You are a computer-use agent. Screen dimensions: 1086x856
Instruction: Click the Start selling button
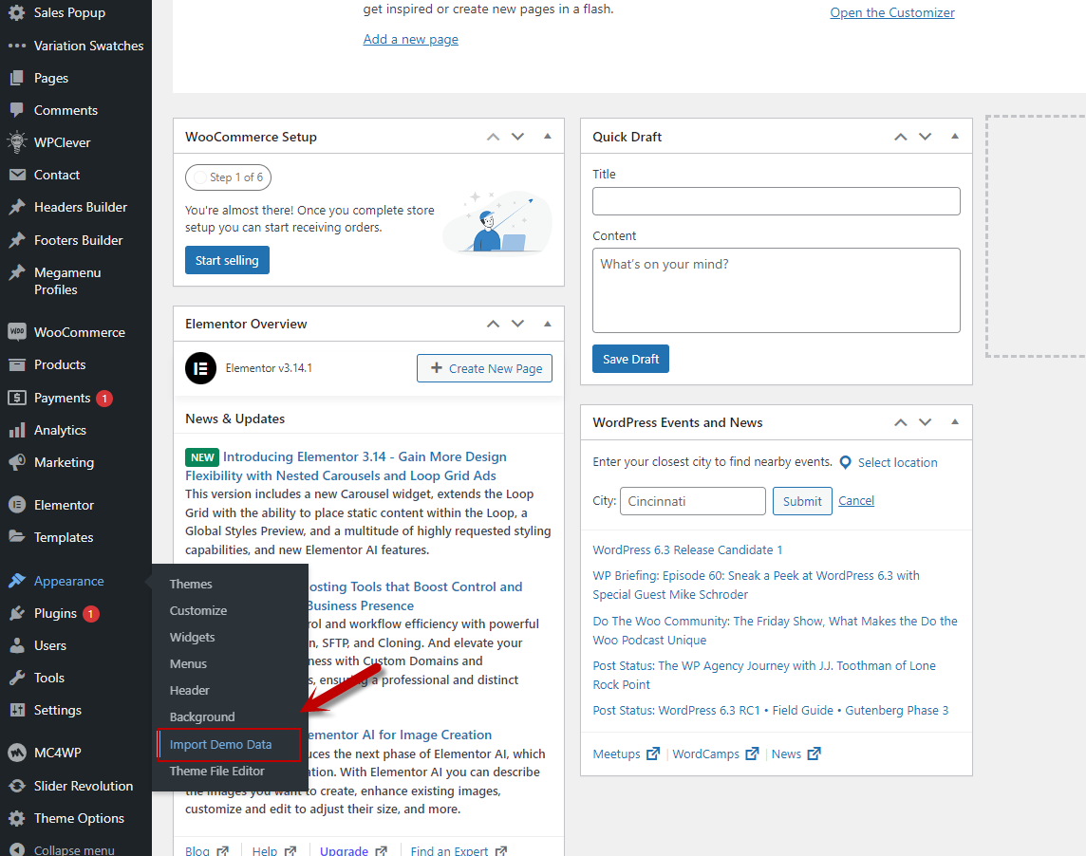[x=227, y=260]
